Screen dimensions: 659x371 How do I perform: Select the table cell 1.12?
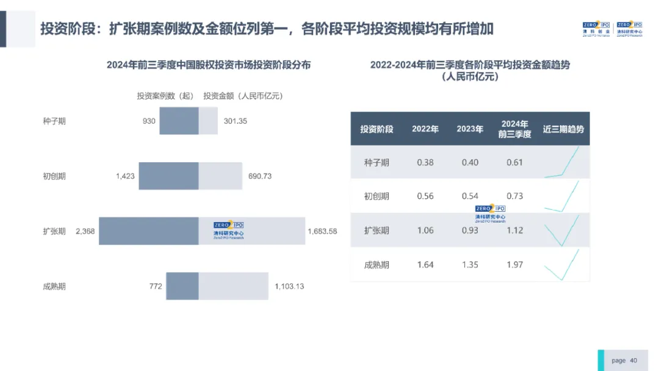point(515,231)
